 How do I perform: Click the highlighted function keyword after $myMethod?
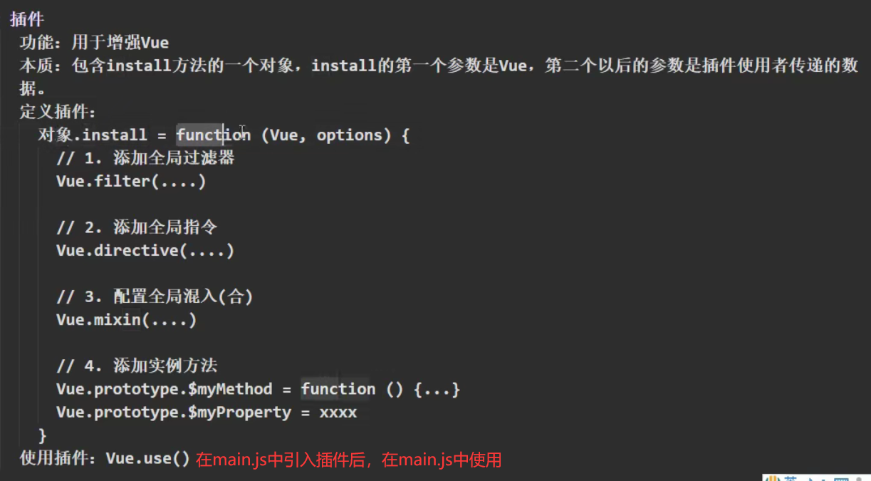coord(338,389)
